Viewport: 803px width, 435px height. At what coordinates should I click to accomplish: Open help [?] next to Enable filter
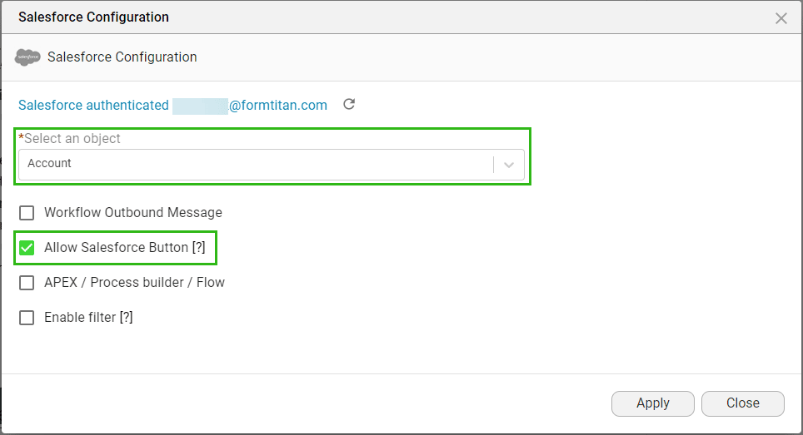127,318
